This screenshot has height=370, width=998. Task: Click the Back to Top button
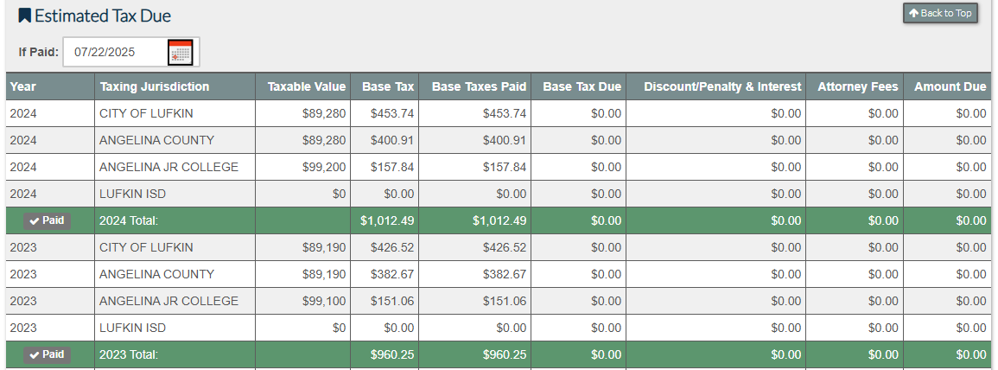(940, 13)
